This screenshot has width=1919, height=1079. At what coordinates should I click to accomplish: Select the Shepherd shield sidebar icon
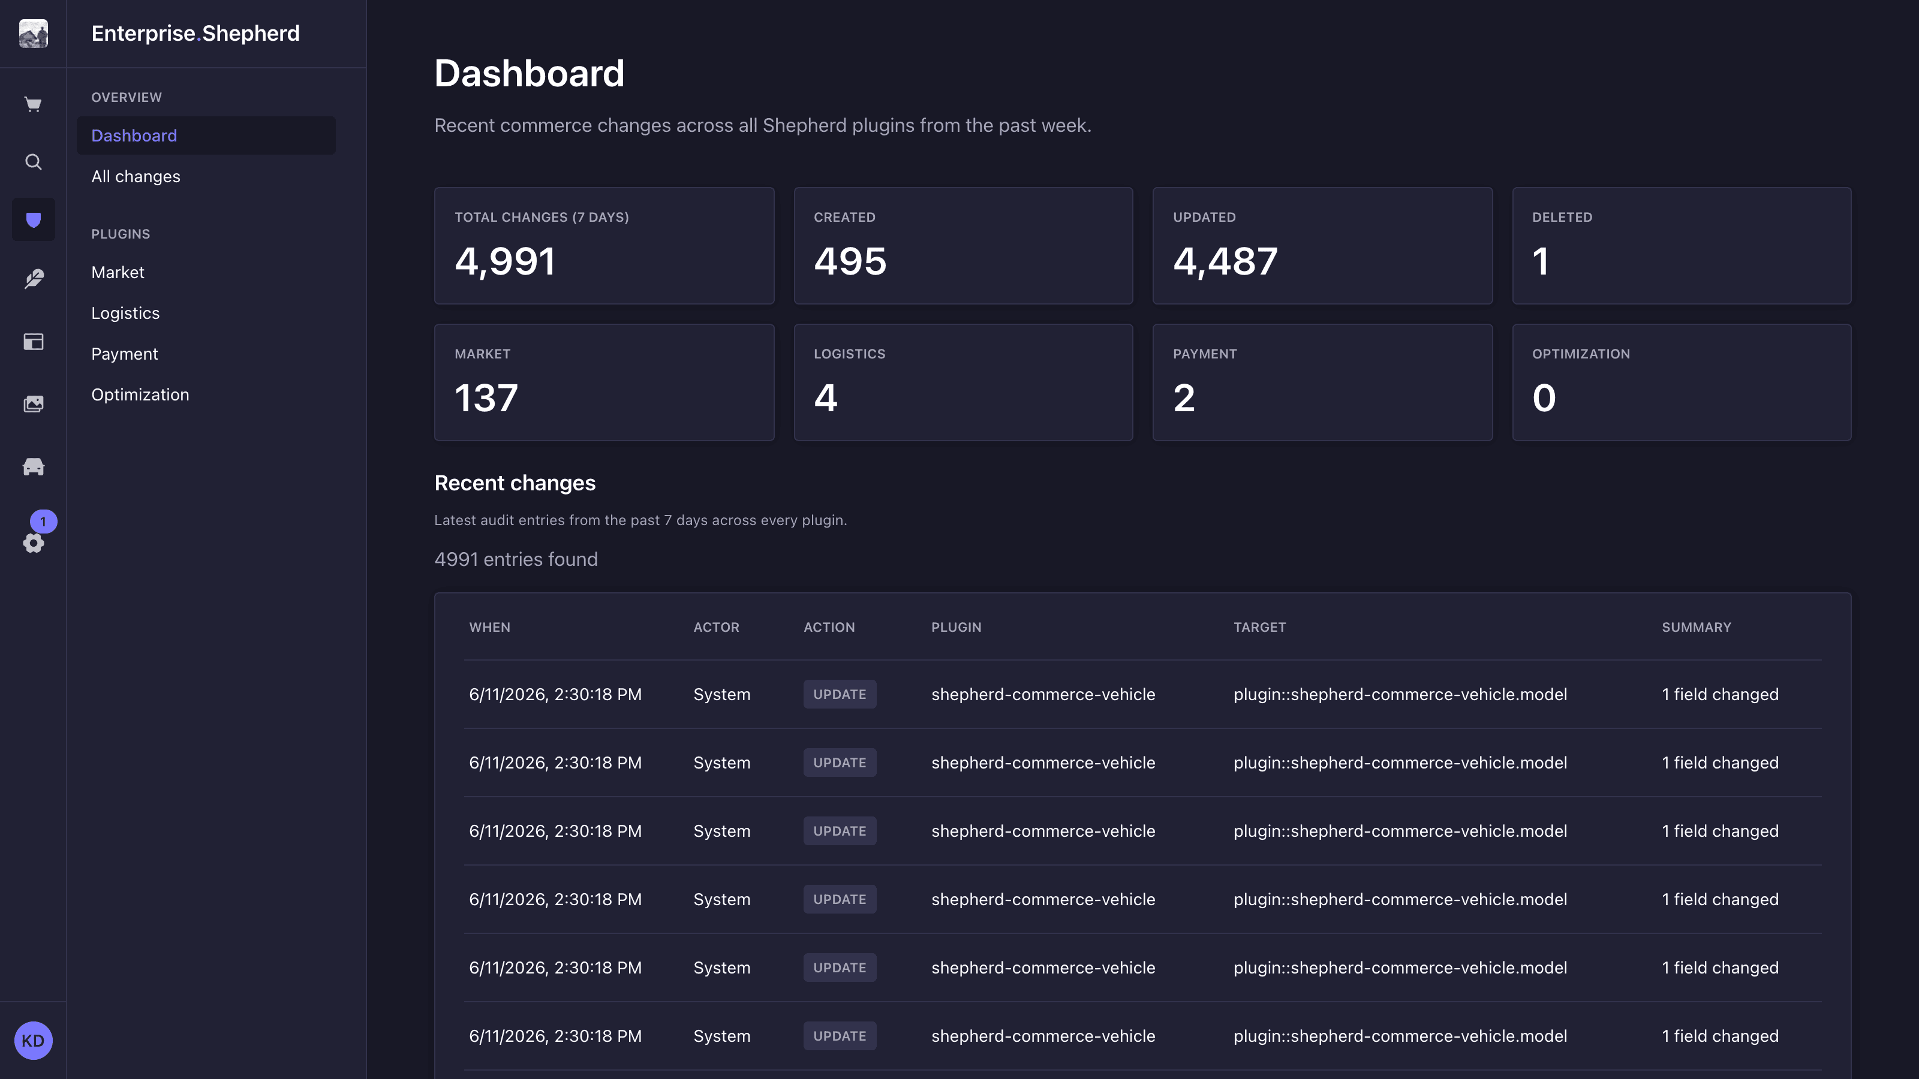pos(34,219)
